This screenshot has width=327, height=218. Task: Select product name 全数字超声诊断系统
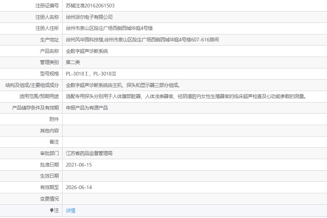[87, 51]
